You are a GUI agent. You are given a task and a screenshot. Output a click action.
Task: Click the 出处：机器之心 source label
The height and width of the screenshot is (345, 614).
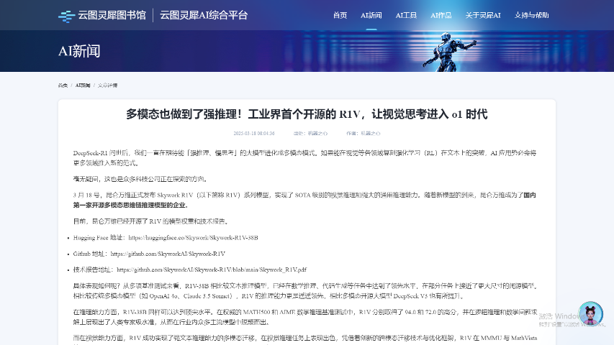coord(310,134)
